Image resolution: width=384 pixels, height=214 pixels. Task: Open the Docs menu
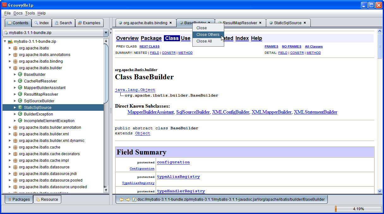point(18,13)
